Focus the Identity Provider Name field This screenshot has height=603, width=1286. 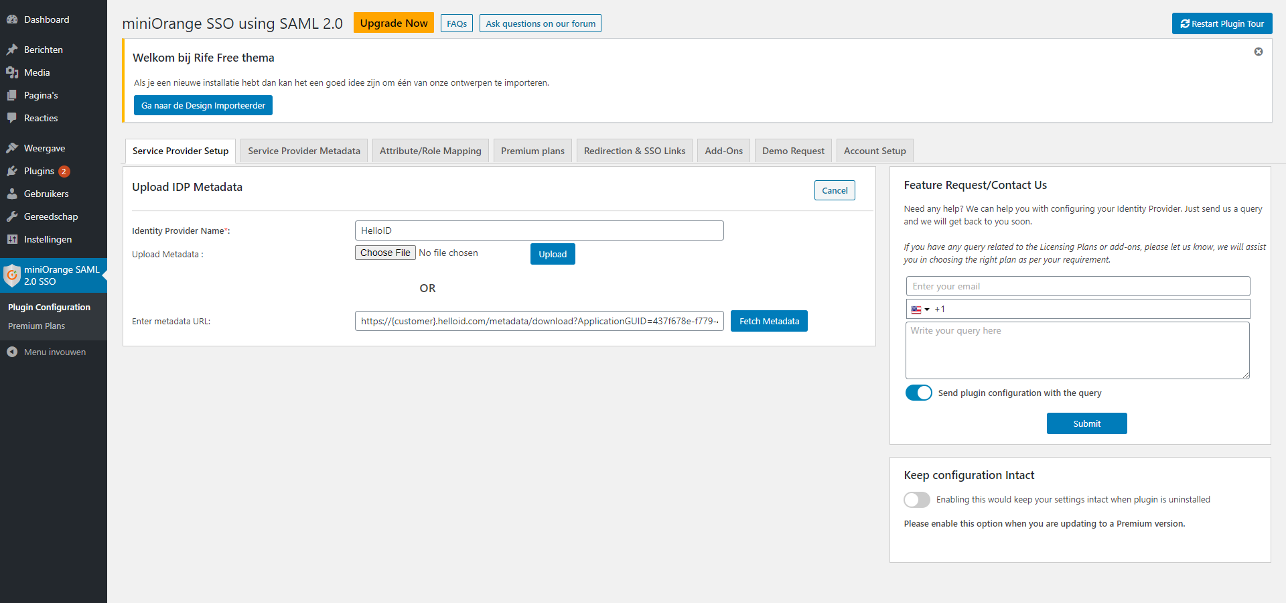[x=539, y=230]
